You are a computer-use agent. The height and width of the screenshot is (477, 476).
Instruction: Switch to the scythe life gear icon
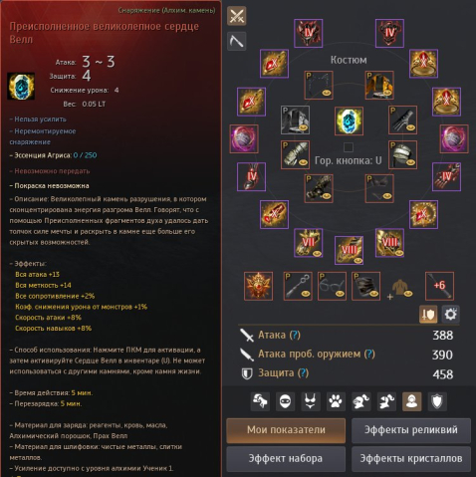pos(237,41)
